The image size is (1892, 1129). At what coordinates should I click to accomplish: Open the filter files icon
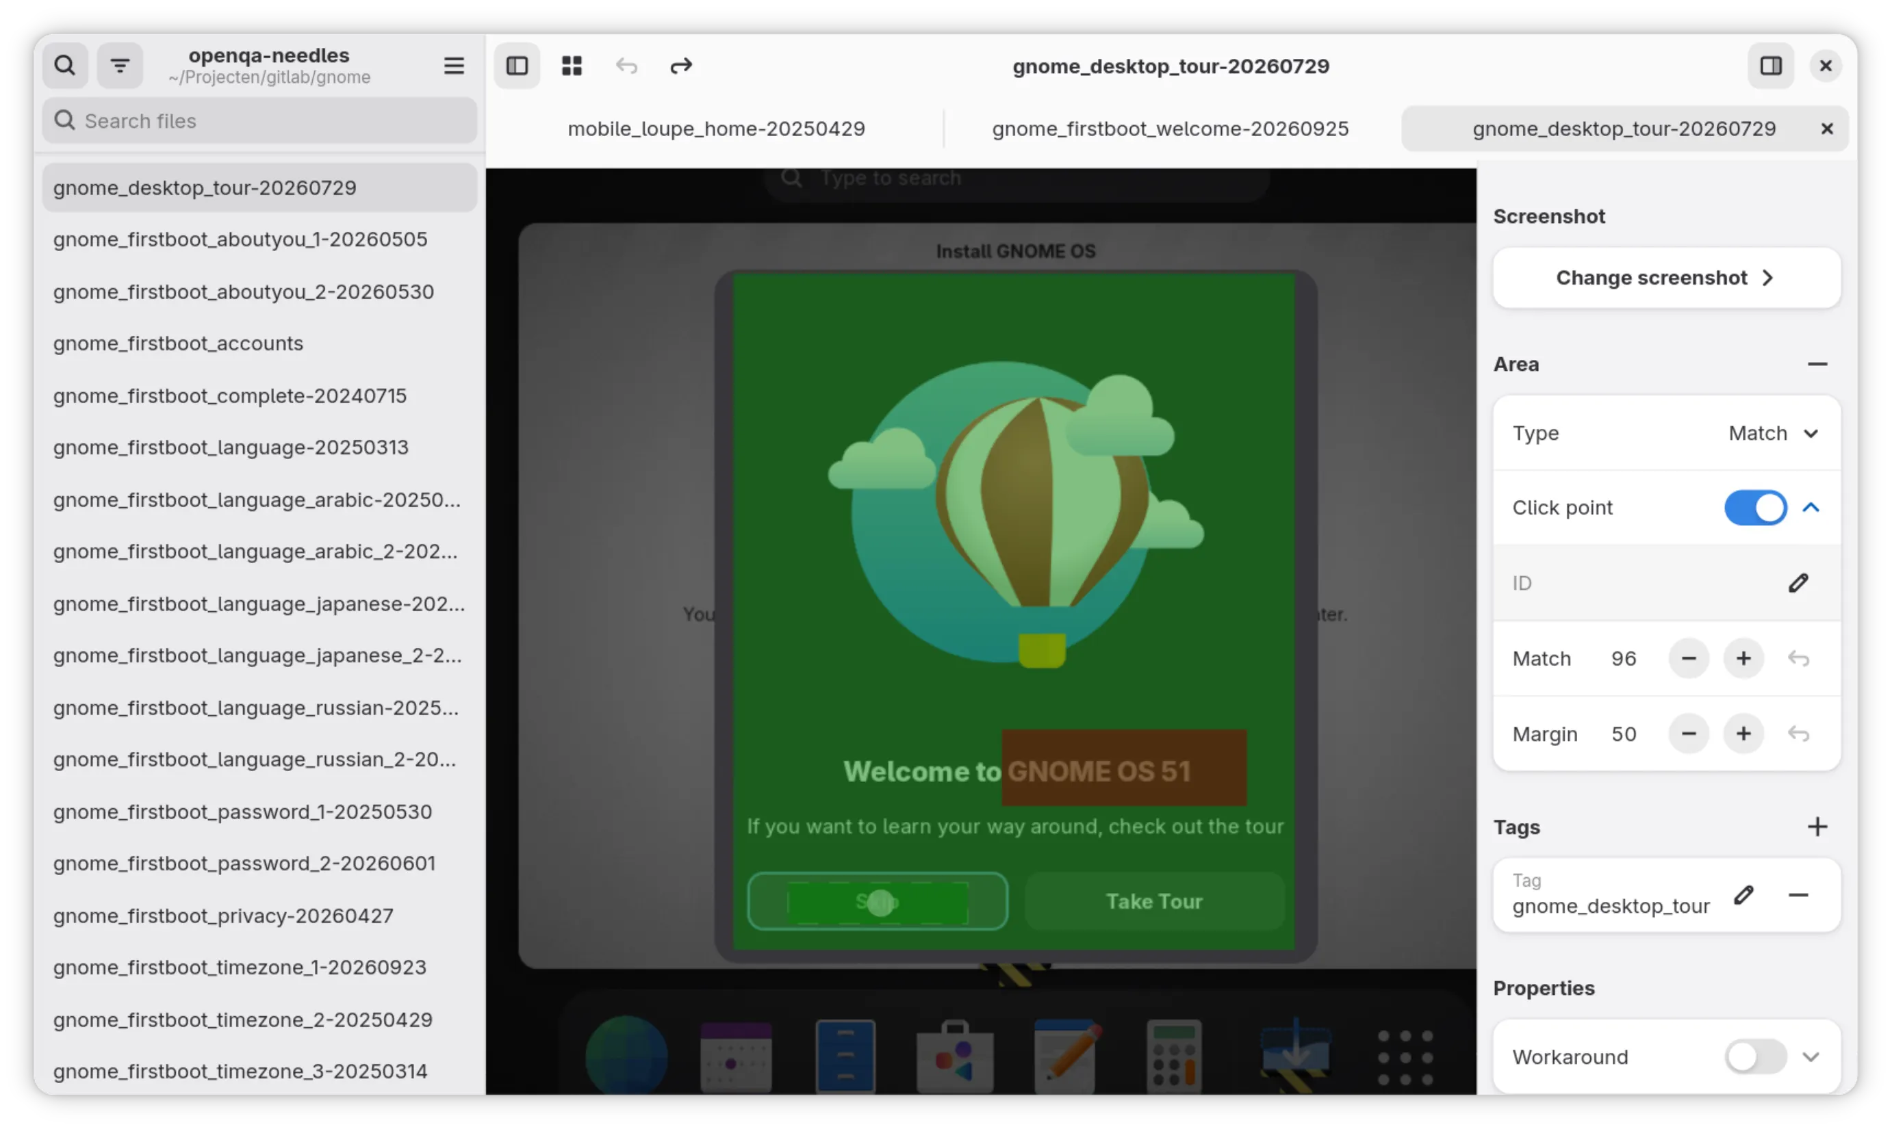coord(120,66)
